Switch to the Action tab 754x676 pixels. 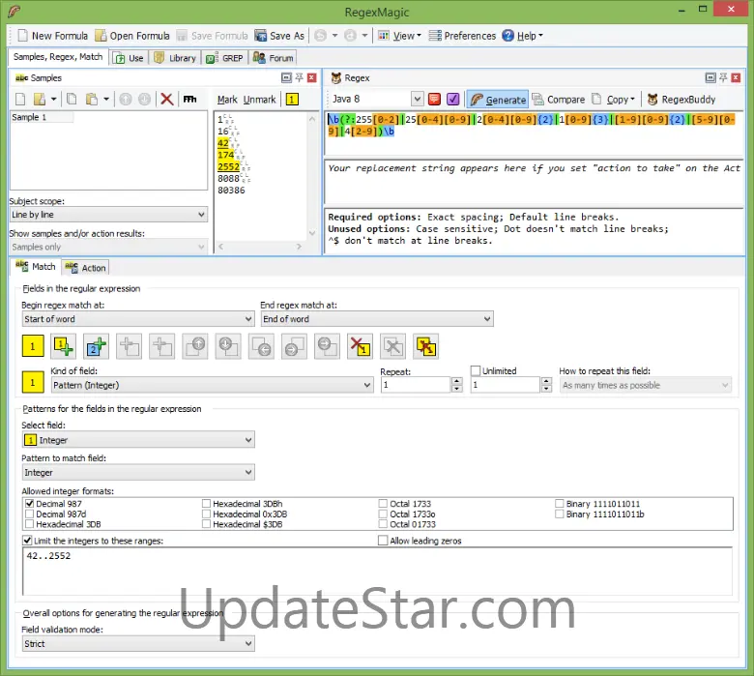[86, 268]
